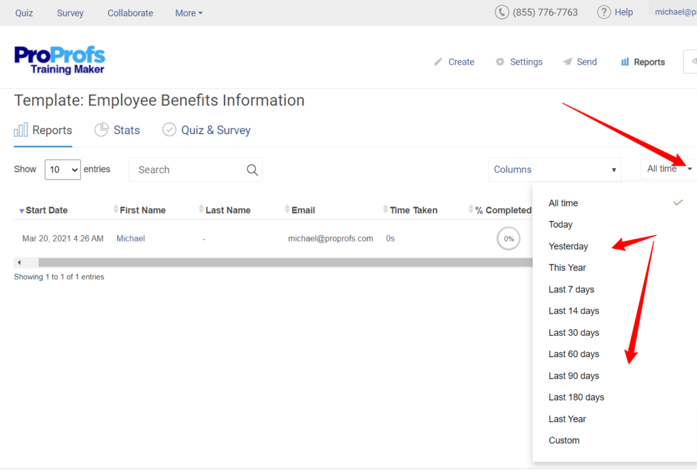Screen dimensions: 697x474
Task: Select Last 30 days from date filter
Action: click(x=574, y=333)
